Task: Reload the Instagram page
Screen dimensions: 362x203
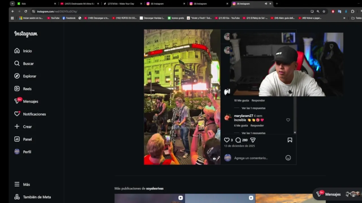Action: click(x=26, y=11)
